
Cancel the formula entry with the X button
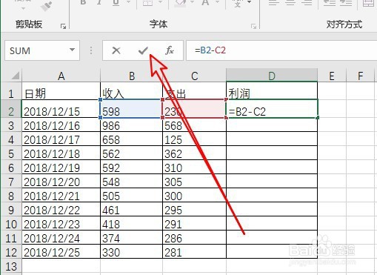pyautogui.click(x=116, y=50)
